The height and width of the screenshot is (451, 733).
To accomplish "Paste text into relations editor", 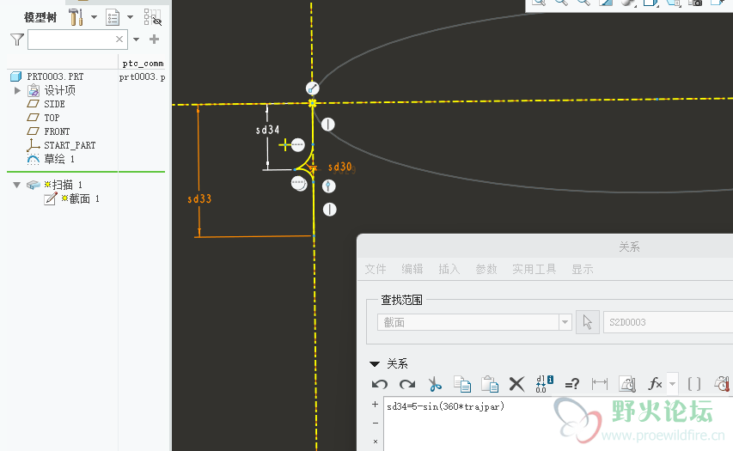I will pyautogui.click(x=490, y=384).
